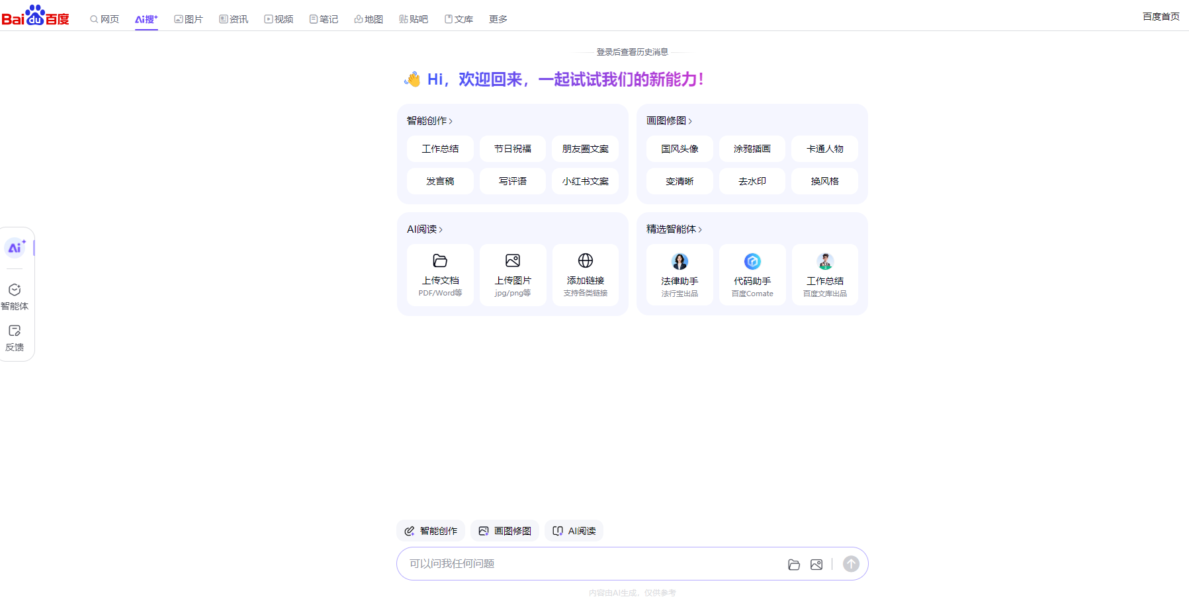
Task: Expand the 智能创作 section header
Action: click(429, 121)
